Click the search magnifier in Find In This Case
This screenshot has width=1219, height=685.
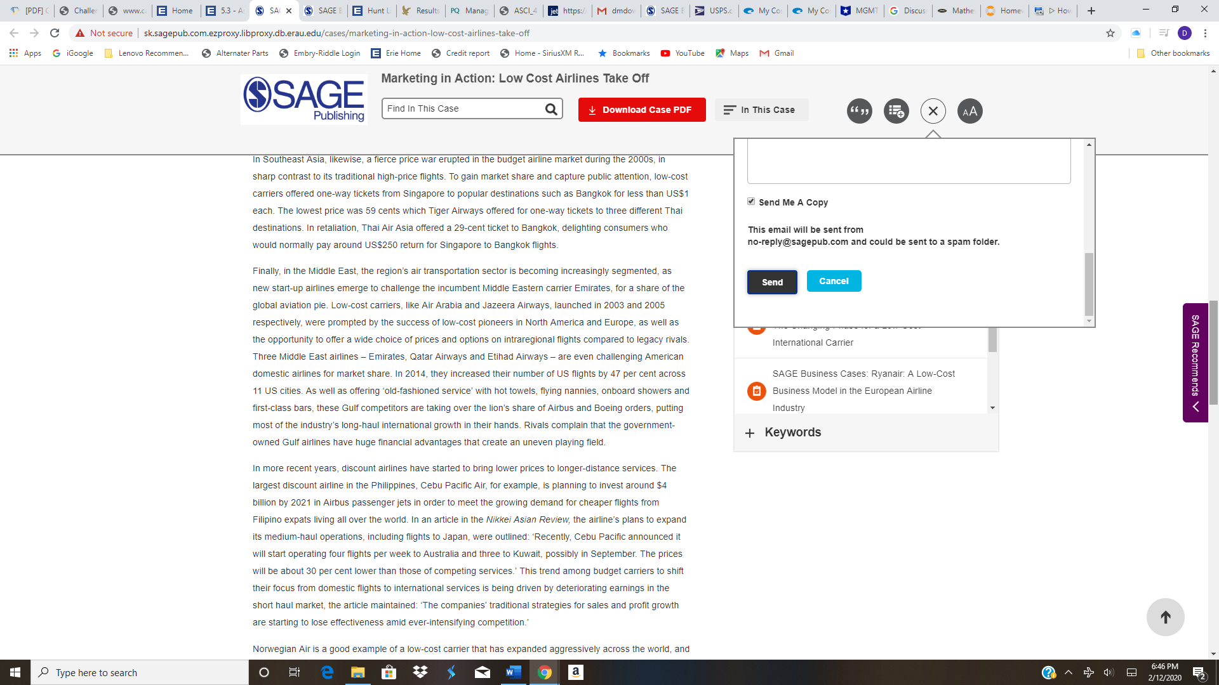pyautogui.click(x=551, y=109)
